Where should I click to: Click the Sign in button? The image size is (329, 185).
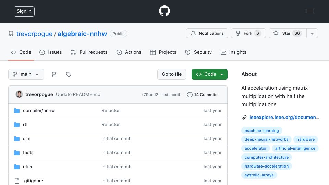(x=24, y=11)
